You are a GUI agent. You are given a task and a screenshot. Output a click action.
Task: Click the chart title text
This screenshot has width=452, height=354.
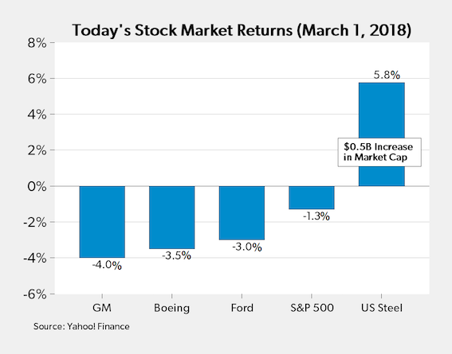pos(242,30)
